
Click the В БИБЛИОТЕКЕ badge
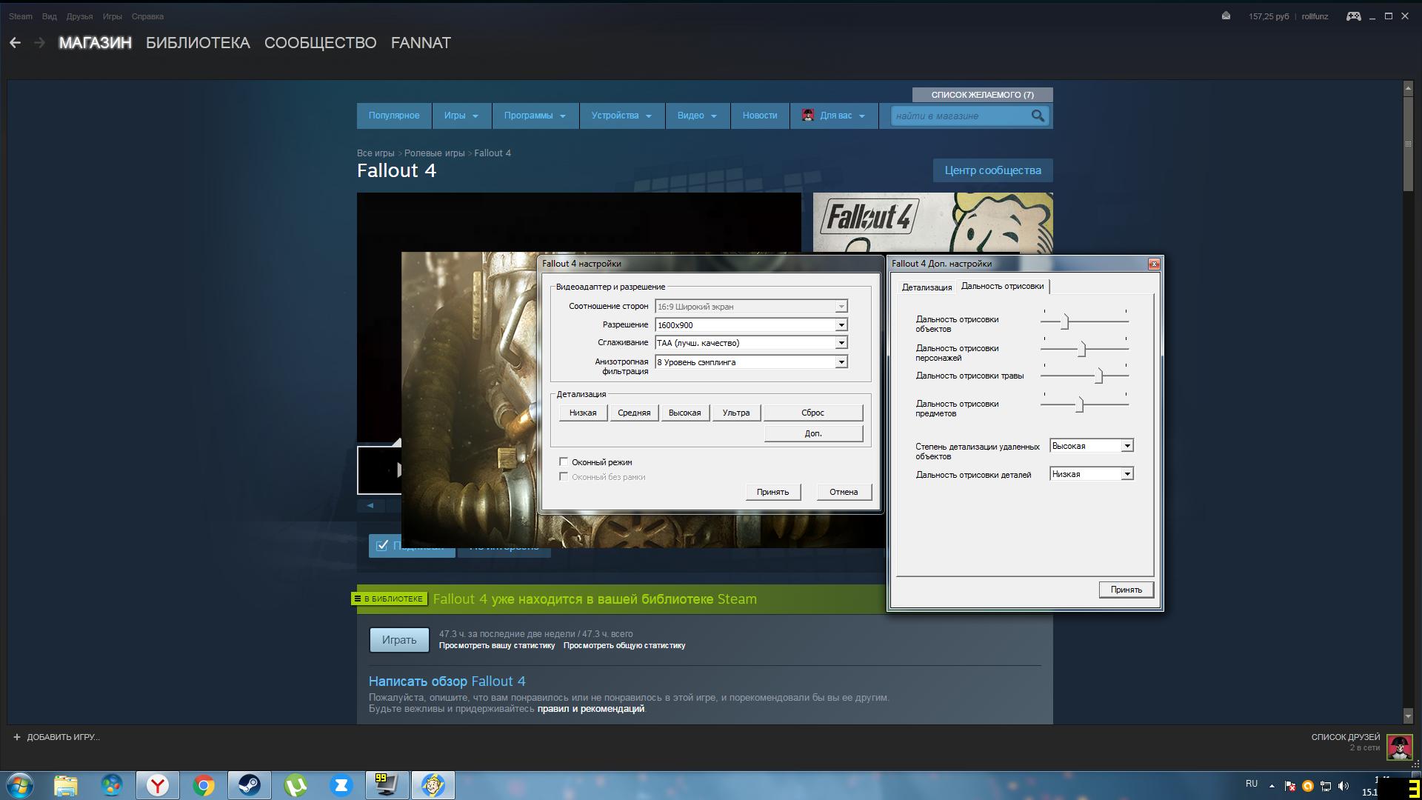point(389,599)
